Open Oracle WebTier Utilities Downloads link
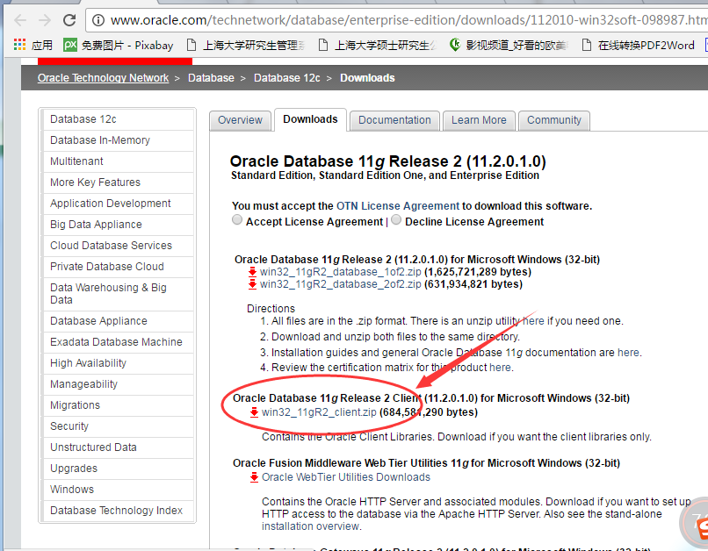This screenshot has width=708, height=551. coord(346,477)
